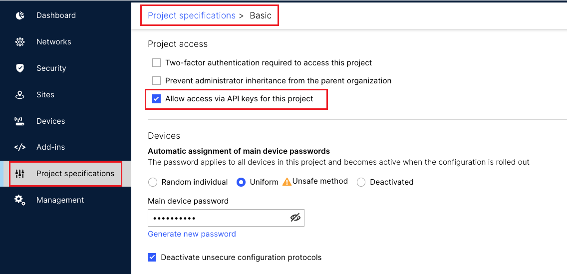The image size is (567, 274).
Task: Click the Project specifications sliders icon
Action: click(x=20, y=174)
